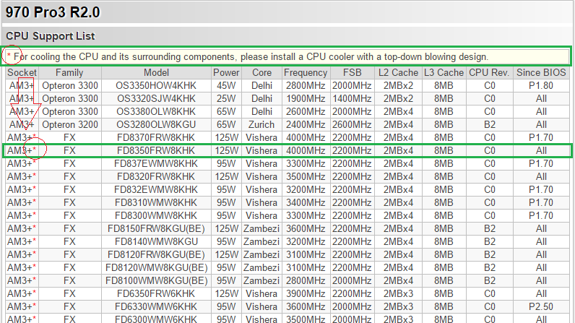Click 1400MHz FSB value in OS3320SJW4KHK row
This screenshot has width=575, height=323.
click(352, 98)
